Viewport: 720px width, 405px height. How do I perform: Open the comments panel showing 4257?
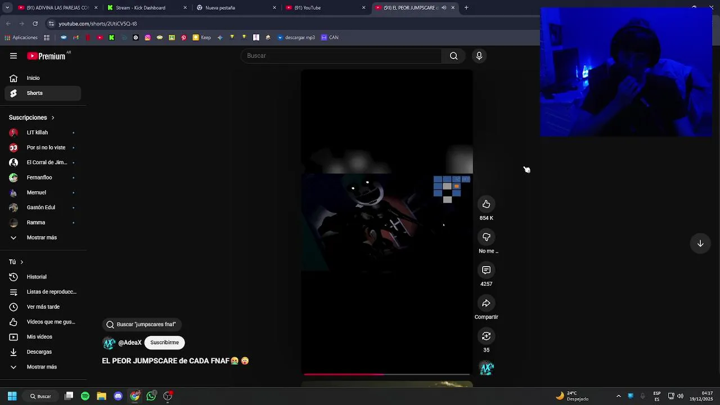click(x=487, y=271)
